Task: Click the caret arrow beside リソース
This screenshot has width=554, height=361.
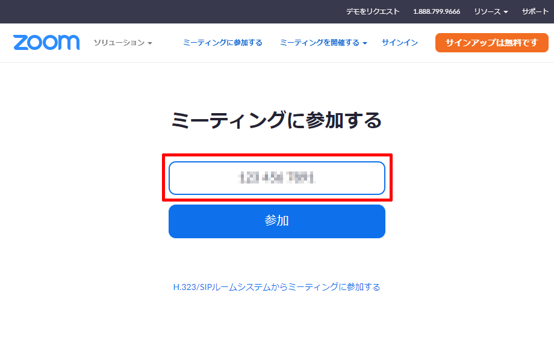Action: pyautogui.click(x=506, y=12)
